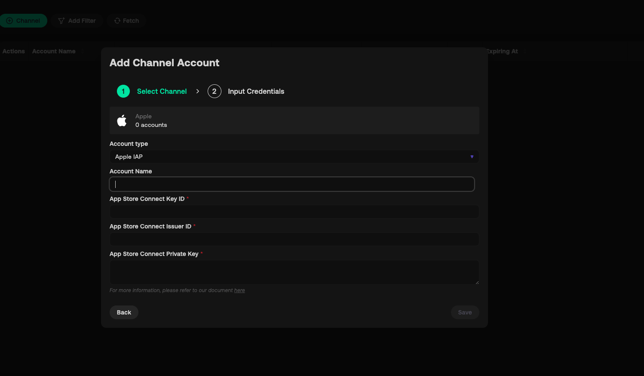Click the Add Channel Account title
Screen dimensions: 644x376
click(164, 63)
